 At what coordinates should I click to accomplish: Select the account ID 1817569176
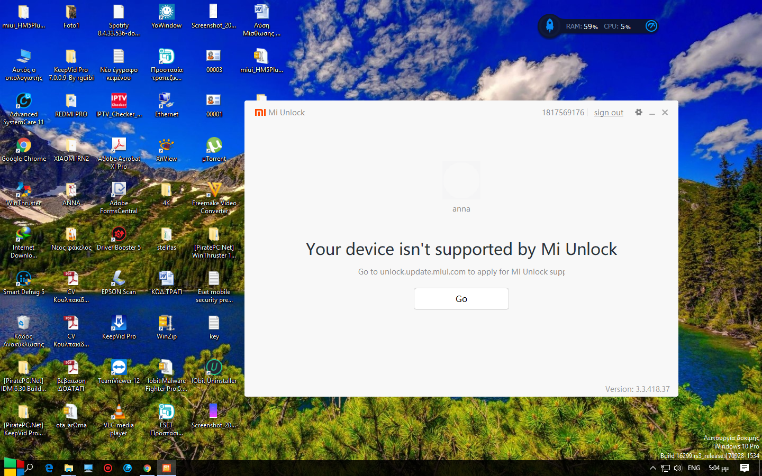coord(563,113)
